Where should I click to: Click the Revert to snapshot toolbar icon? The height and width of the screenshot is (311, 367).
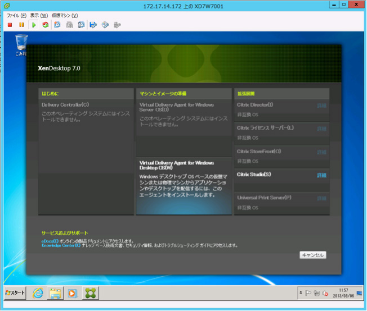pos(69,25)
